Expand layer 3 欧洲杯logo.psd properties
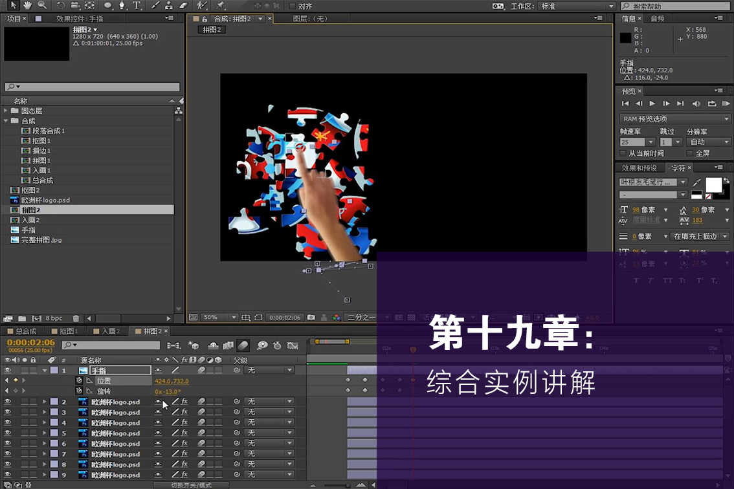The width and height of the screenshot is (734, 489). click(45, 412)
